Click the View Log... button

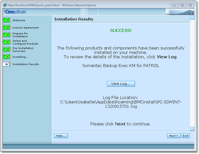pyautogui.click(x=121, y=84)
